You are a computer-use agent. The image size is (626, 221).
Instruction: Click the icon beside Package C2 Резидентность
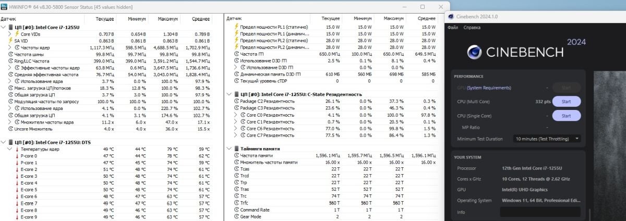(x=237, y=101)
